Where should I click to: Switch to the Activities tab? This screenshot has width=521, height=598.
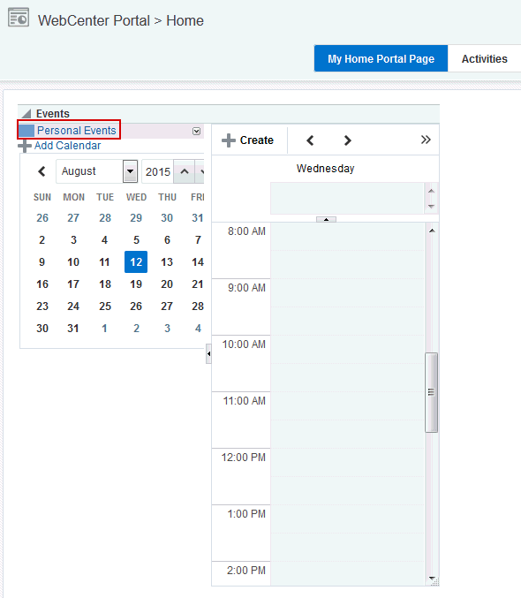point(485,58)
